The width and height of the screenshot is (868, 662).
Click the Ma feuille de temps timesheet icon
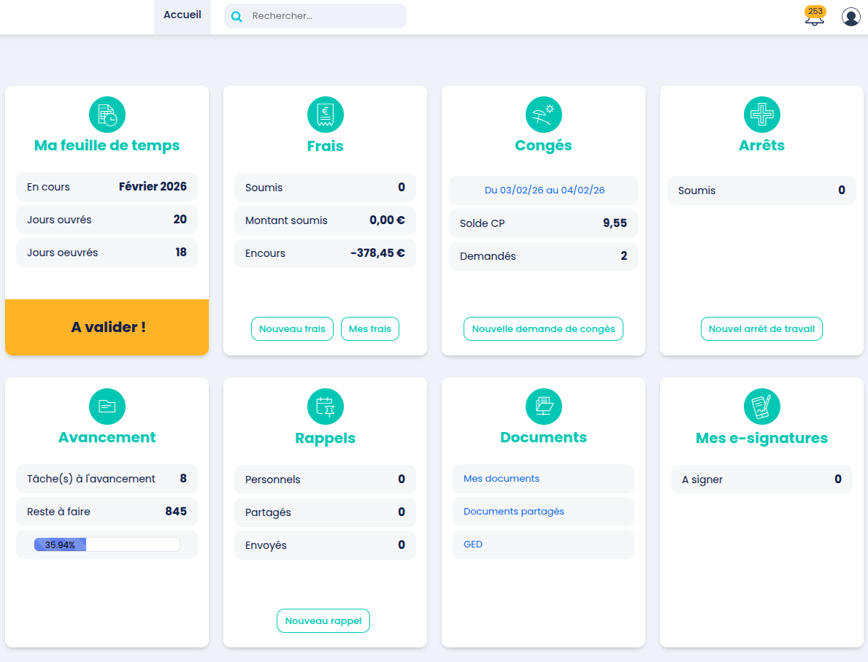[107, 114]
